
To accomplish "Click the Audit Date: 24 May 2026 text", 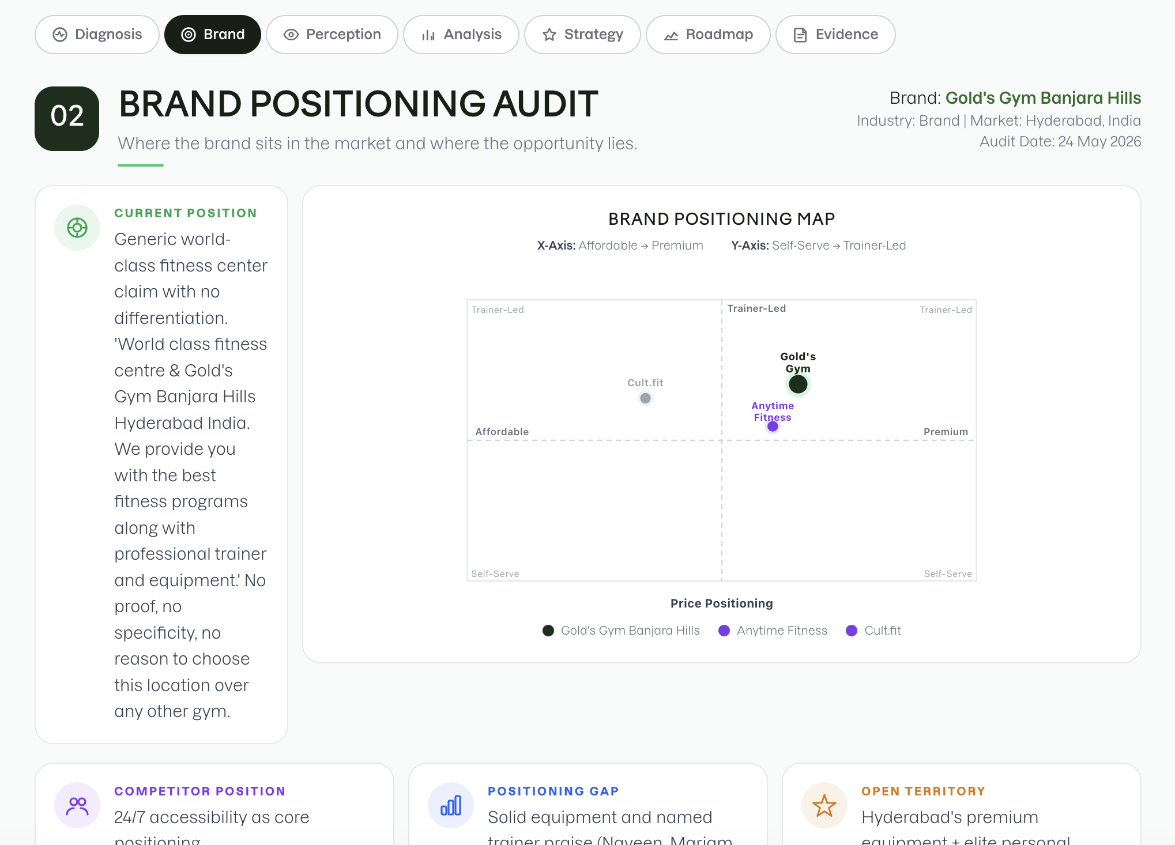I will [x=1060, y=142].
